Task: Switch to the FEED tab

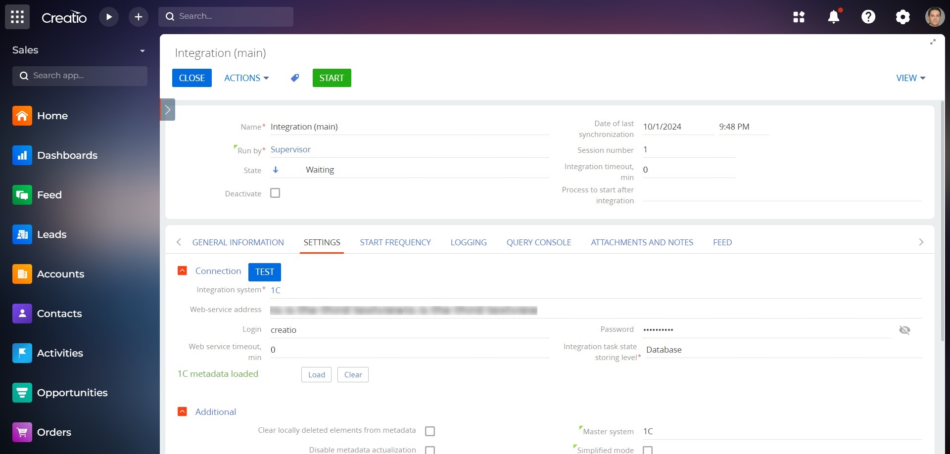Action: tap(722, 242)
